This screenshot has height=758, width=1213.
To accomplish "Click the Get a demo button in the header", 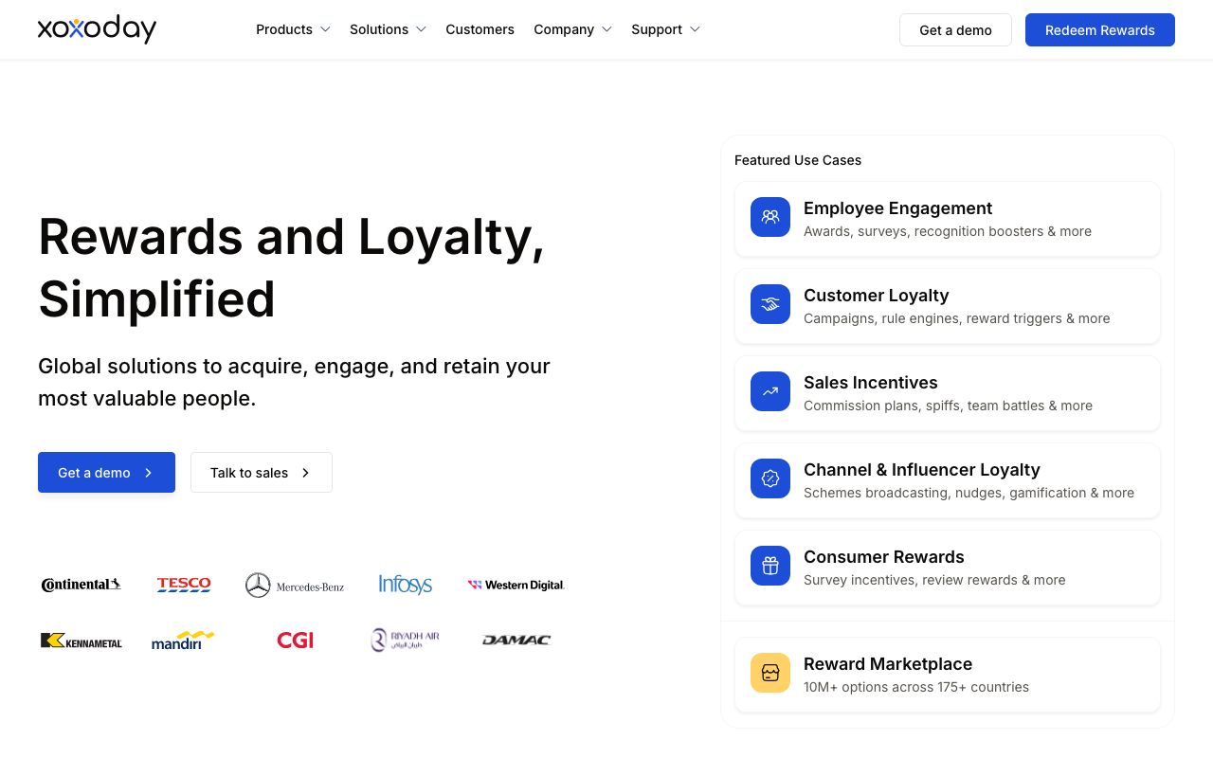I will click(x=955, y=29).
